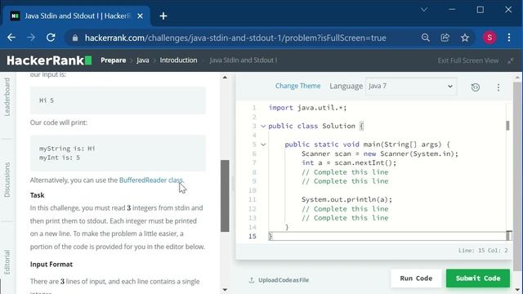The width and height of the screenshot is (523, 294).
Task: Click the comment on line 8
Action: tap(345, 172)
